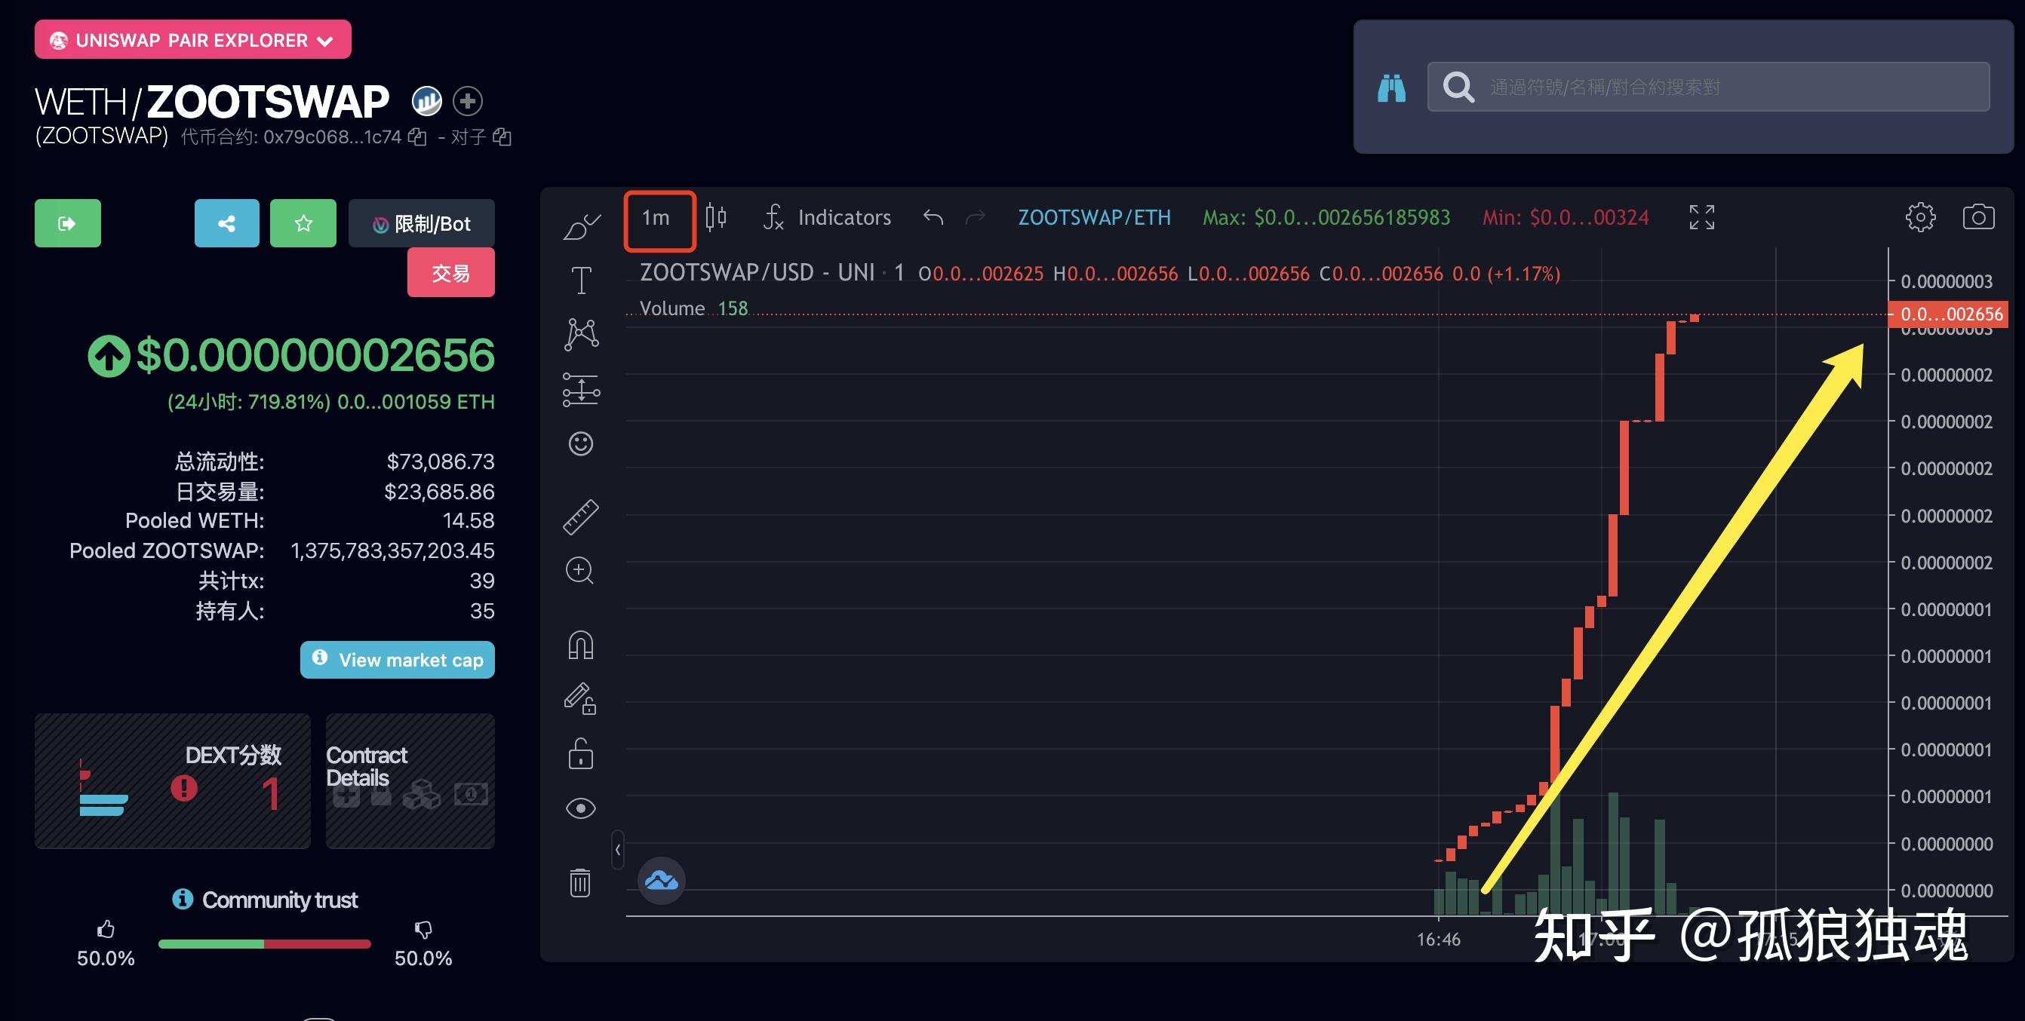The image size is (2025, 1021).
Task: Undo the last chart action
Action: point(933,216)
